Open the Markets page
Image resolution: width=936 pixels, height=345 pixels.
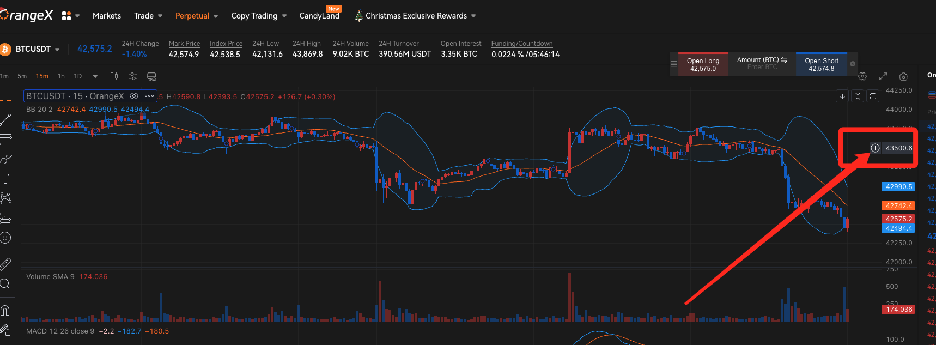(x=107, y=16)
